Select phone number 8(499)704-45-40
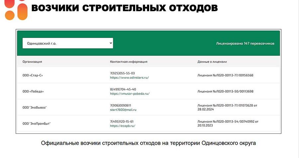 (123, 89)
